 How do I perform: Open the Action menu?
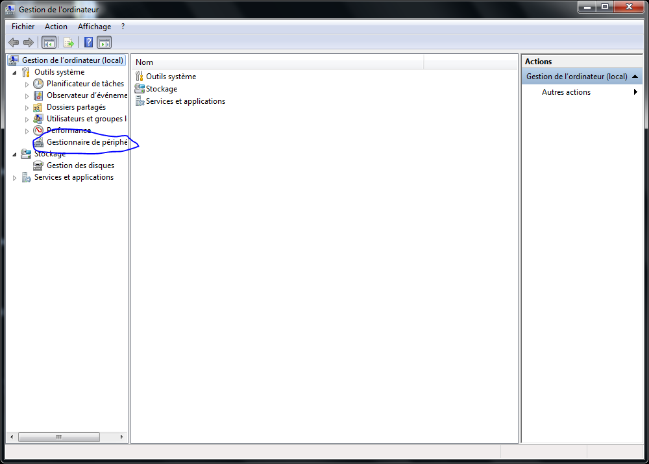coord(56,26)
